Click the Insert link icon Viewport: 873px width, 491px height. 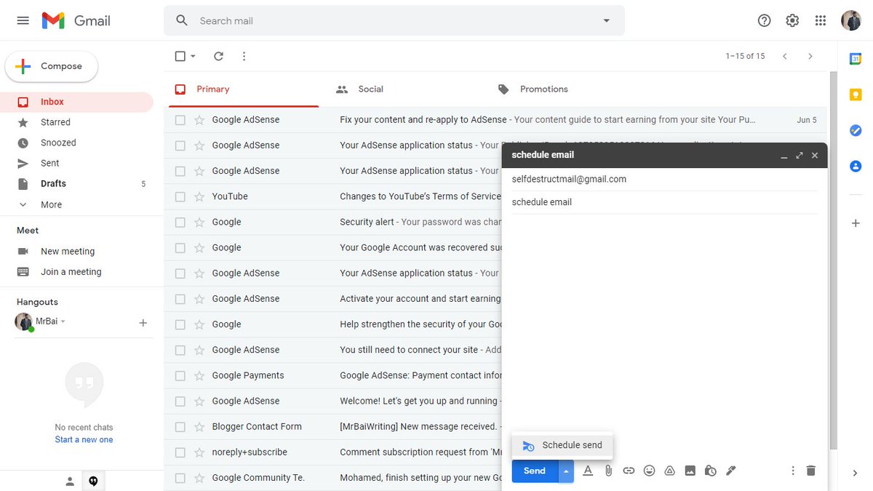629,471
